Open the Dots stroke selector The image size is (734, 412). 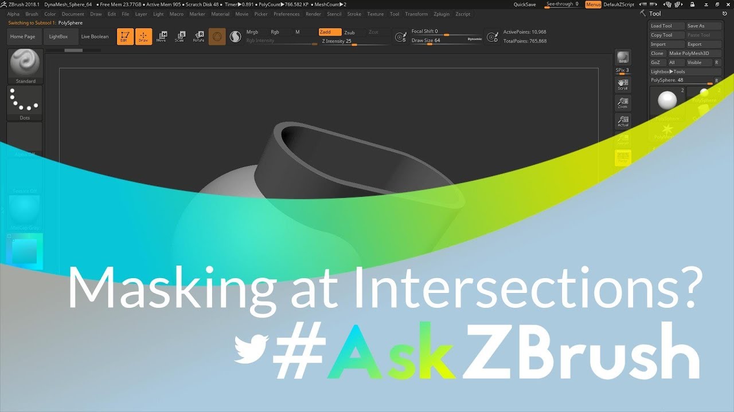(25, 103)
